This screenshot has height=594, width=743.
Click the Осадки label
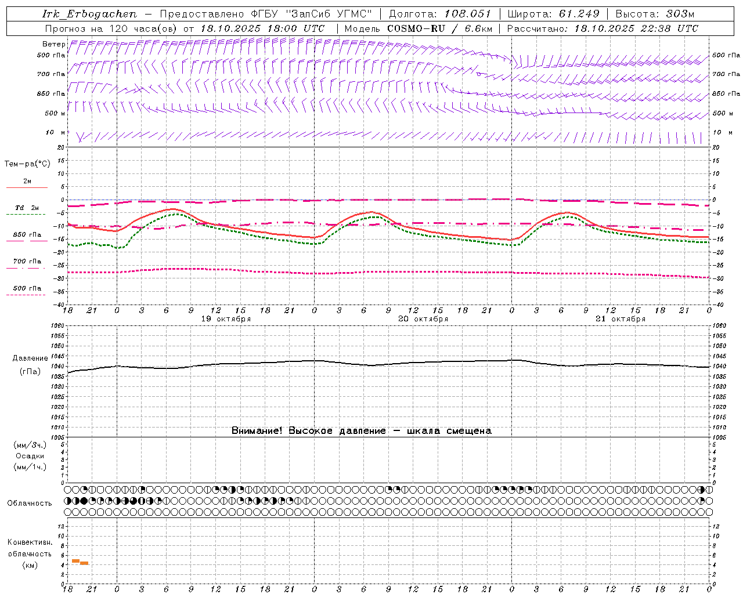coord(30,456)
